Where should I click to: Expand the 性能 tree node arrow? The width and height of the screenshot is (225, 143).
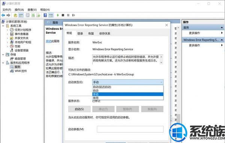click(7, 47)
